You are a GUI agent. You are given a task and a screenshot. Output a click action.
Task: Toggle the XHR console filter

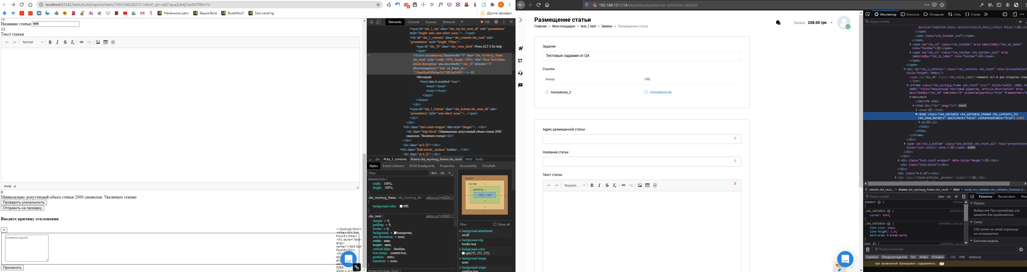(x=962, y=257)
